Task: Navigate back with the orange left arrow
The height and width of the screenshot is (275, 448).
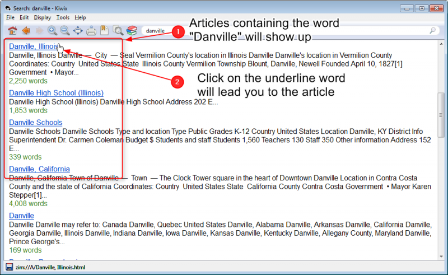Action: (26, 30)
